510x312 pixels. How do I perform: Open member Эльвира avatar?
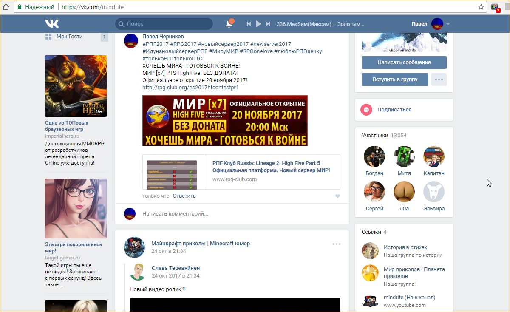(434, 192)
